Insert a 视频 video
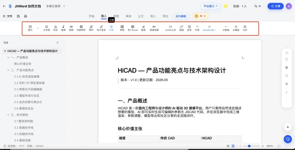This screenshot has width=295, height=150. click(x=71, y=28)
